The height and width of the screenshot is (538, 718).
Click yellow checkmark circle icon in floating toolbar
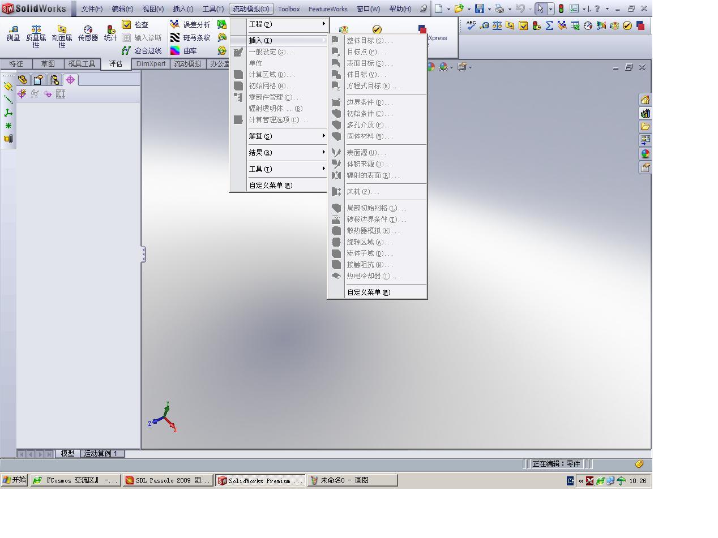627,25
